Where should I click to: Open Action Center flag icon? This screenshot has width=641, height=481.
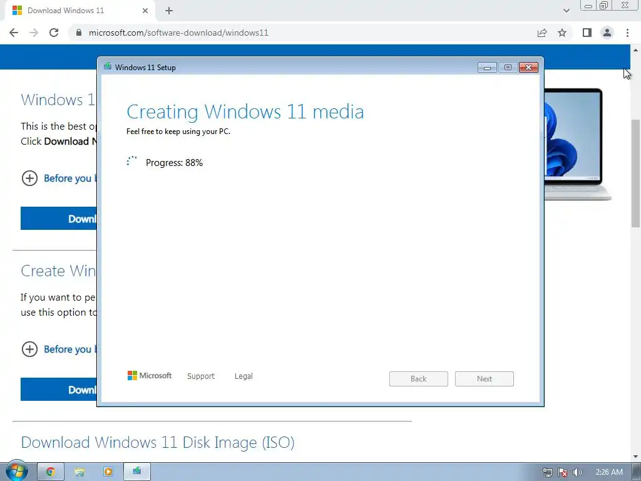coord(563,472)
